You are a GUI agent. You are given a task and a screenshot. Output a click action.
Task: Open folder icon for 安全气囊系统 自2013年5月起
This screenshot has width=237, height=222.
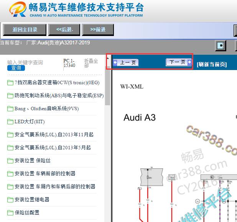pos(10,148)
